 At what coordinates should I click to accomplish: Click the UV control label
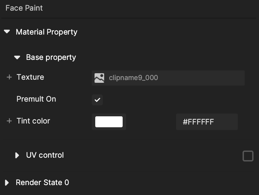[x=45, y=155]
